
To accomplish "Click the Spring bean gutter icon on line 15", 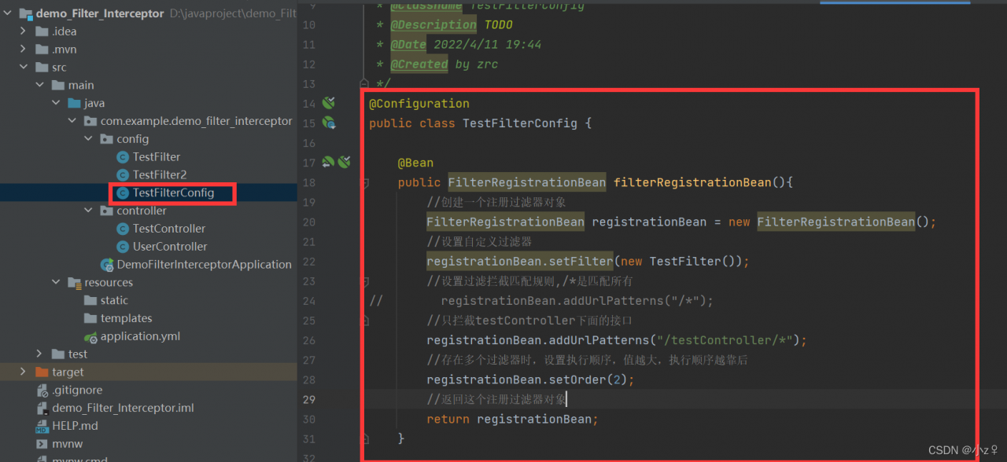I will coord(329,123).
